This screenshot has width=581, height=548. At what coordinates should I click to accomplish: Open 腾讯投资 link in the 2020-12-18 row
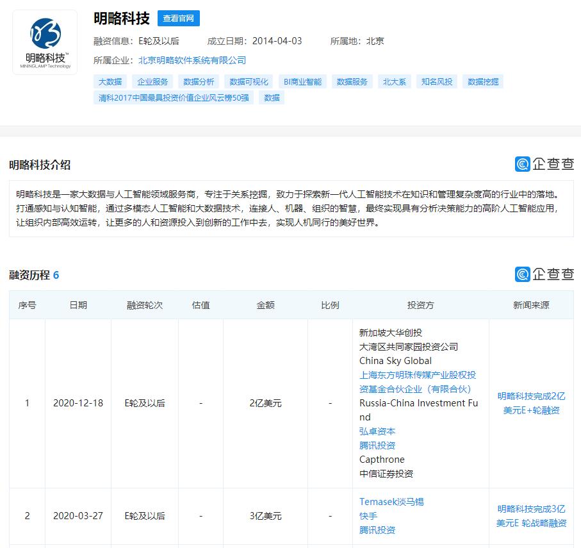[x=377, y=445]
